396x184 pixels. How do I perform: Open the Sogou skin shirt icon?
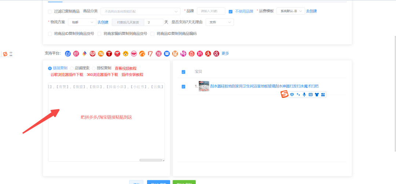click(x=317, y=95)
